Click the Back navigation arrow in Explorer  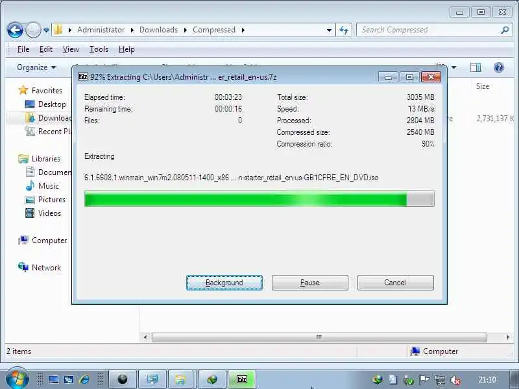(15, 30)
